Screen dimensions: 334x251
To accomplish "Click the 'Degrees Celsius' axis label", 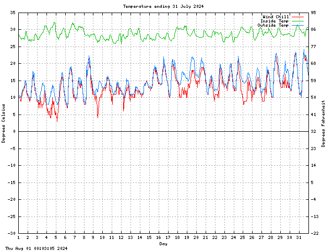I will [3, 123].
